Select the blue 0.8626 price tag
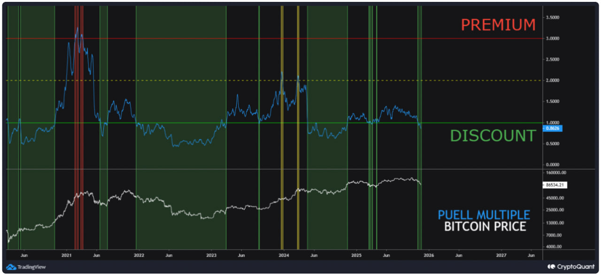The image size is (601, 275). click(552, 127)
